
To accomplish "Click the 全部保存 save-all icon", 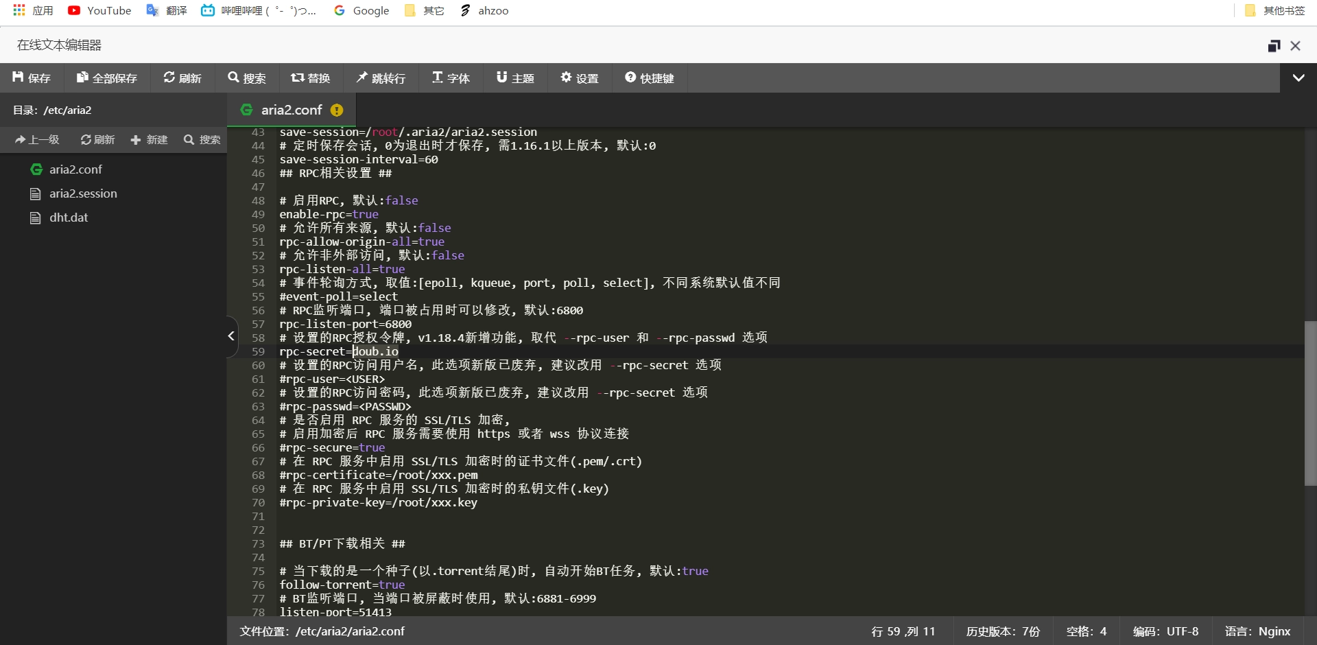I will (106, 78).
